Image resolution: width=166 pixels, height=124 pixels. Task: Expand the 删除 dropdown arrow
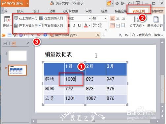(11, 26)
